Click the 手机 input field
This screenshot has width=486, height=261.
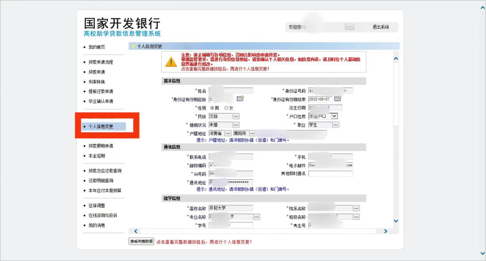pyautogui.click(x=331, y=157)
